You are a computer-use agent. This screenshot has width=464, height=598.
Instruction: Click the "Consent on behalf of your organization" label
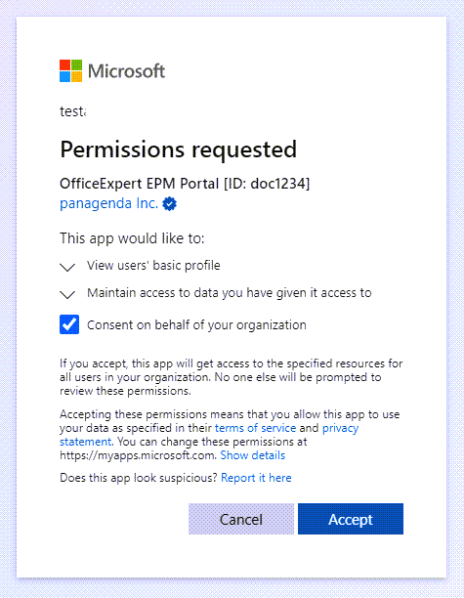(196, 325)
